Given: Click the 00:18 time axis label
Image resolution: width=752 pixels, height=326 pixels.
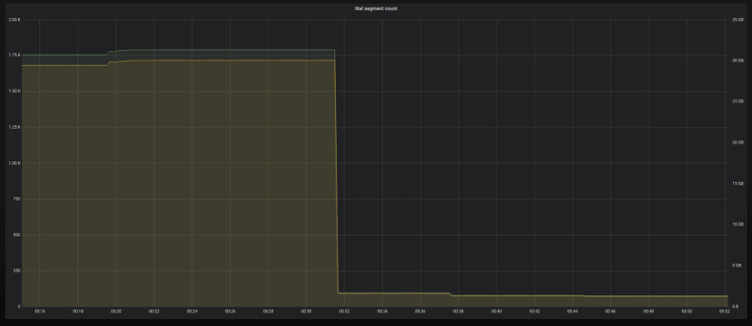Looking at the screenshot, I should click(78, 311).
